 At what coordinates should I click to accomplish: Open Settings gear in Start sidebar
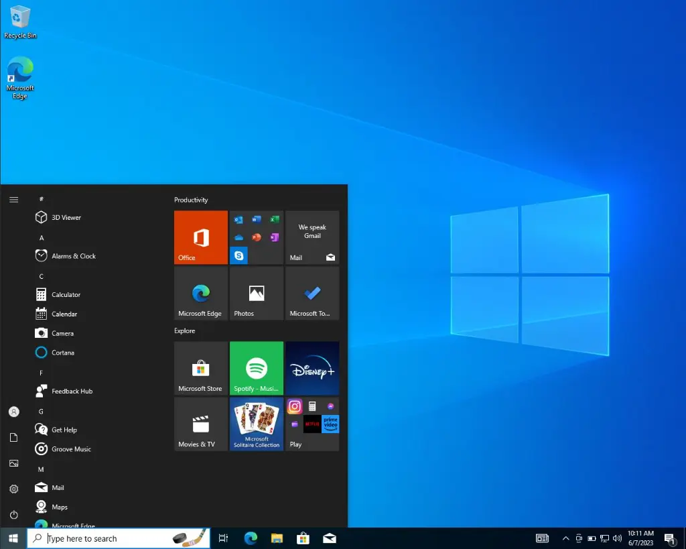point(13,489)
